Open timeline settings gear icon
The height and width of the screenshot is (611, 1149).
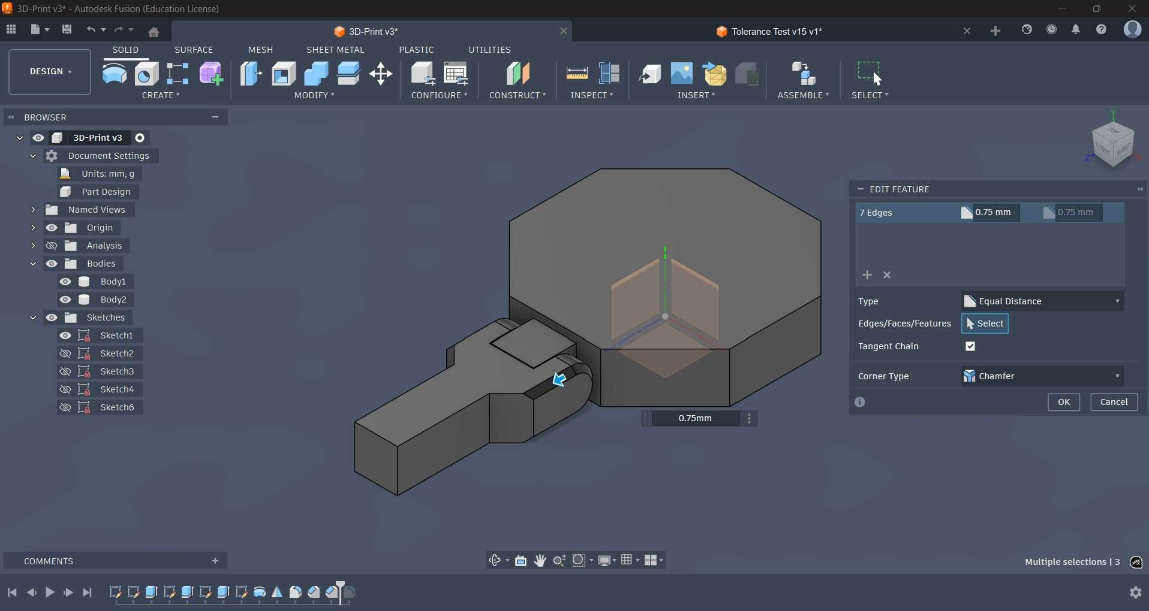[1136, 592]
